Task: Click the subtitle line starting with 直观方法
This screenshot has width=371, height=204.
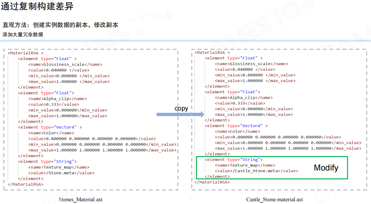Action: click(60, 25)
